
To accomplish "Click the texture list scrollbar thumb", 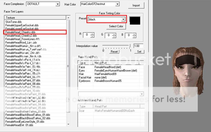I will click(x=68, y=66).
